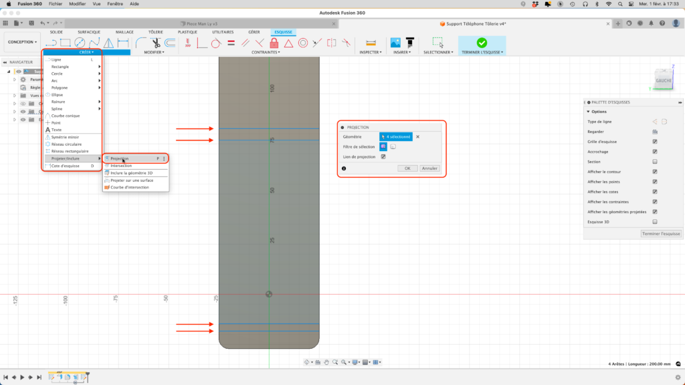Enable the Section checkbox
This screenshot has height=385, width=685.
(x=655, y=162)
